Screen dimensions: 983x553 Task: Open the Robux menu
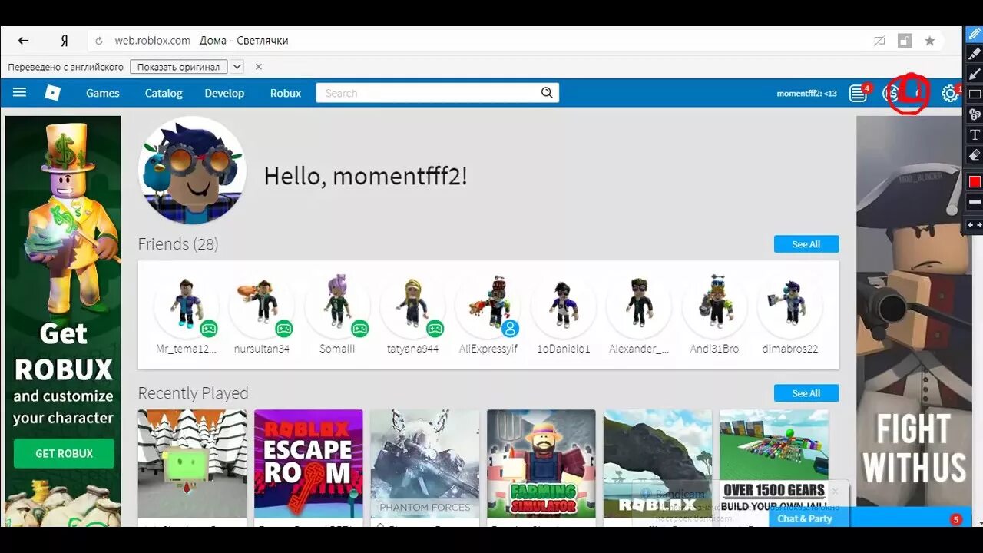286,93
